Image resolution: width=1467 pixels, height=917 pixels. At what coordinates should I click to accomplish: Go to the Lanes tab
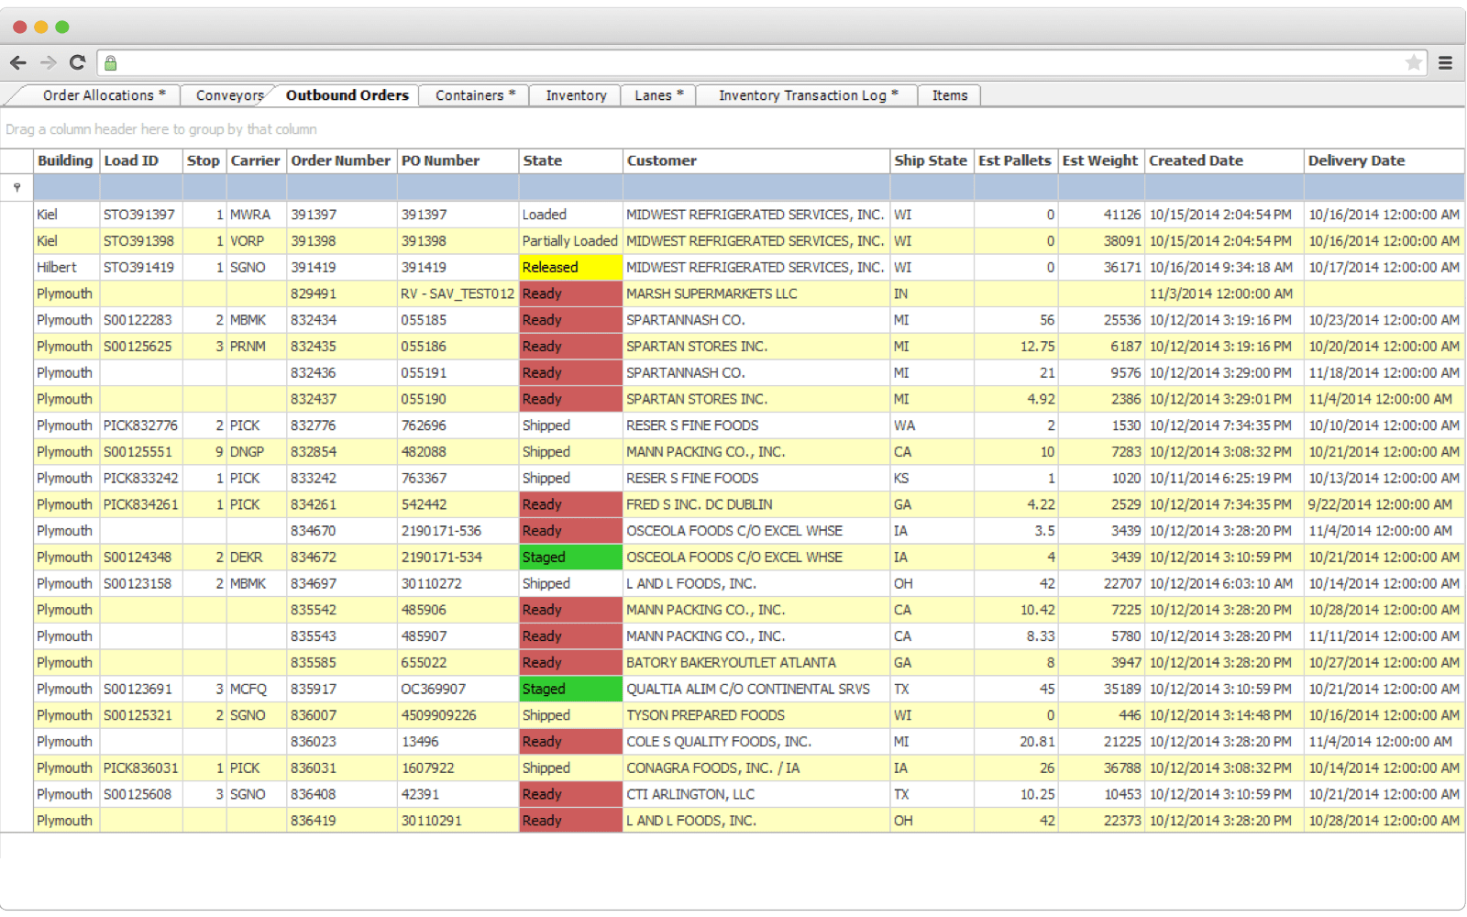click(658, 95)
